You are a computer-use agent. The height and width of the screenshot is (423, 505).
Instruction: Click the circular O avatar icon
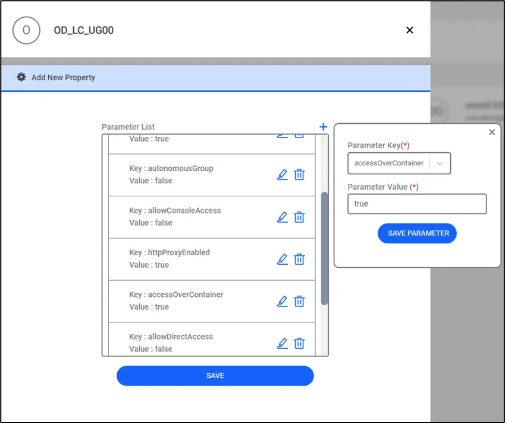[x=26, y=30]
